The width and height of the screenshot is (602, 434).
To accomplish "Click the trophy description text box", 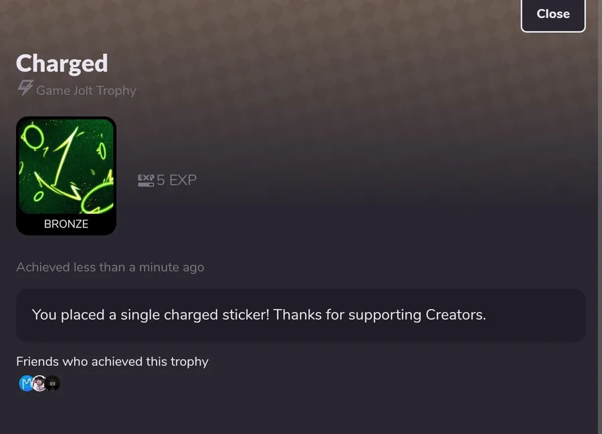I will (300, 315).
